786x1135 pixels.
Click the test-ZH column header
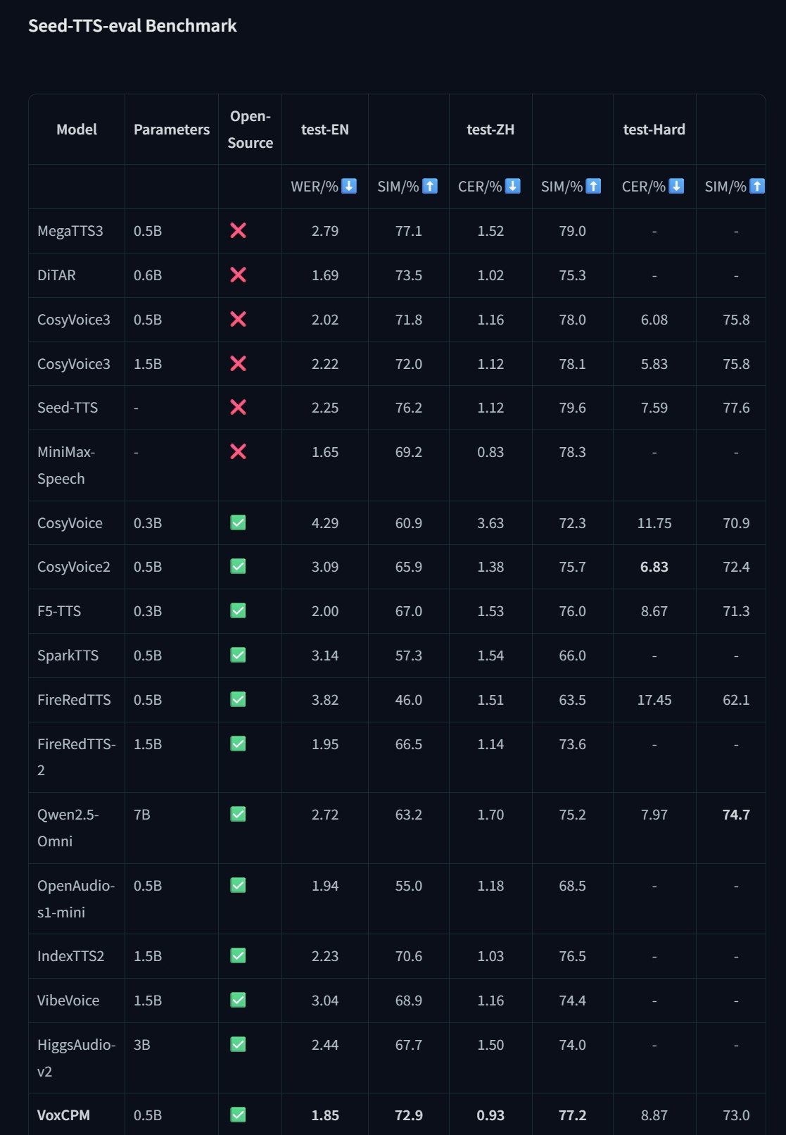[x=490, y=130]
